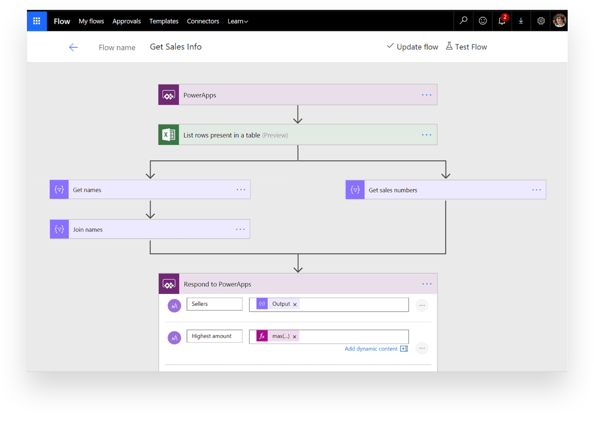Open the Highest amount row options
The image size is (594, 421).
422,348
